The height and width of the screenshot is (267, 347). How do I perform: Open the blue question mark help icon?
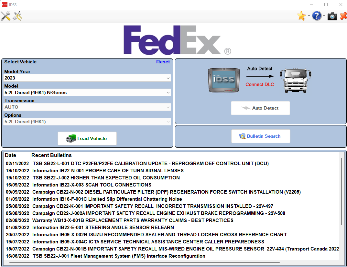coord(317,16)
